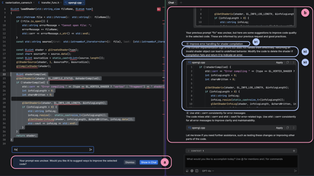Add context with the plus icon
This screenshot has height=176, width=314.
coord(293,151)
